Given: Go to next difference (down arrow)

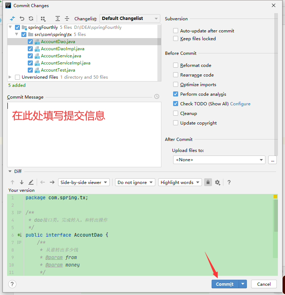Looking at the screenshot, I should (x=22, y=182).
